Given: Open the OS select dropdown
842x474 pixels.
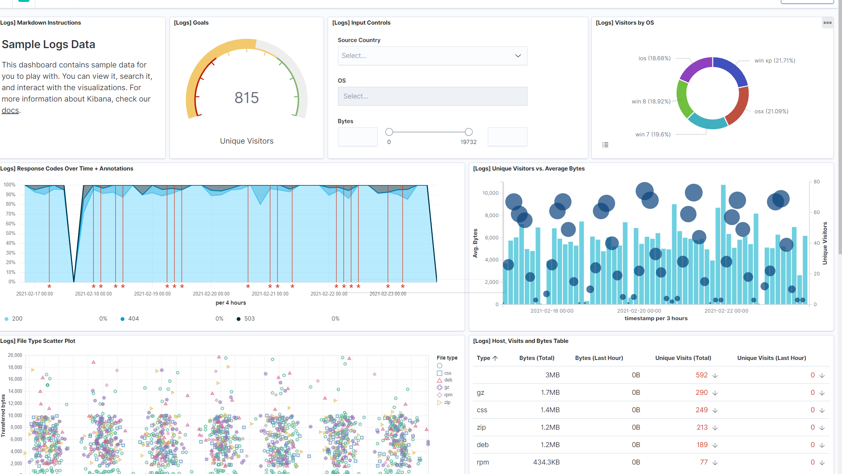Looking at the screenshot, I should coord(432,96).
